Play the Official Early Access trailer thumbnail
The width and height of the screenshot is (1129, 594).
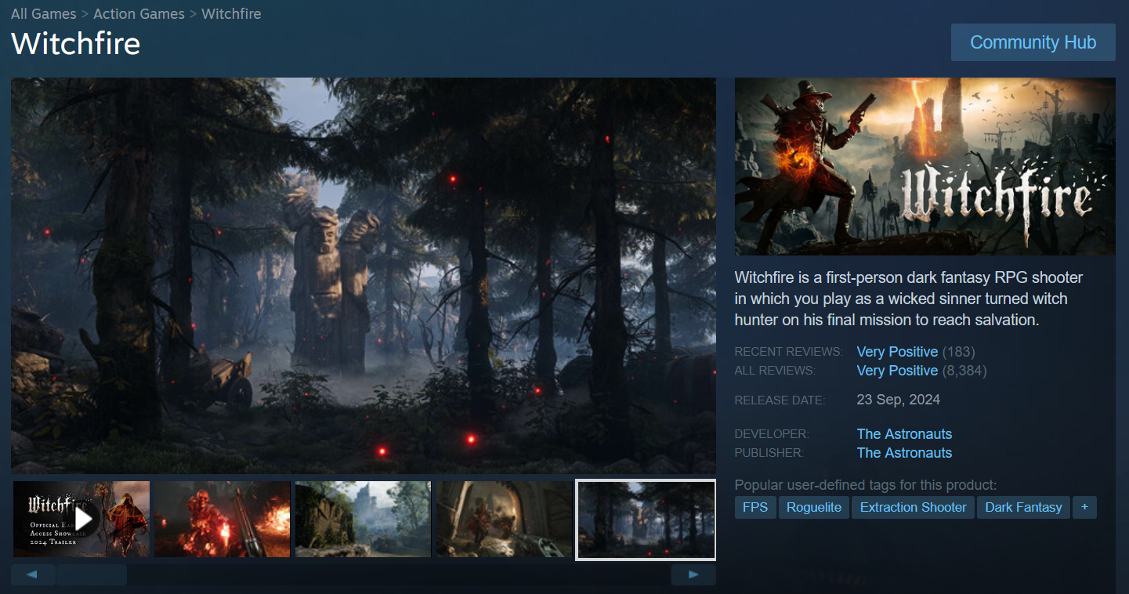[81, 519]
